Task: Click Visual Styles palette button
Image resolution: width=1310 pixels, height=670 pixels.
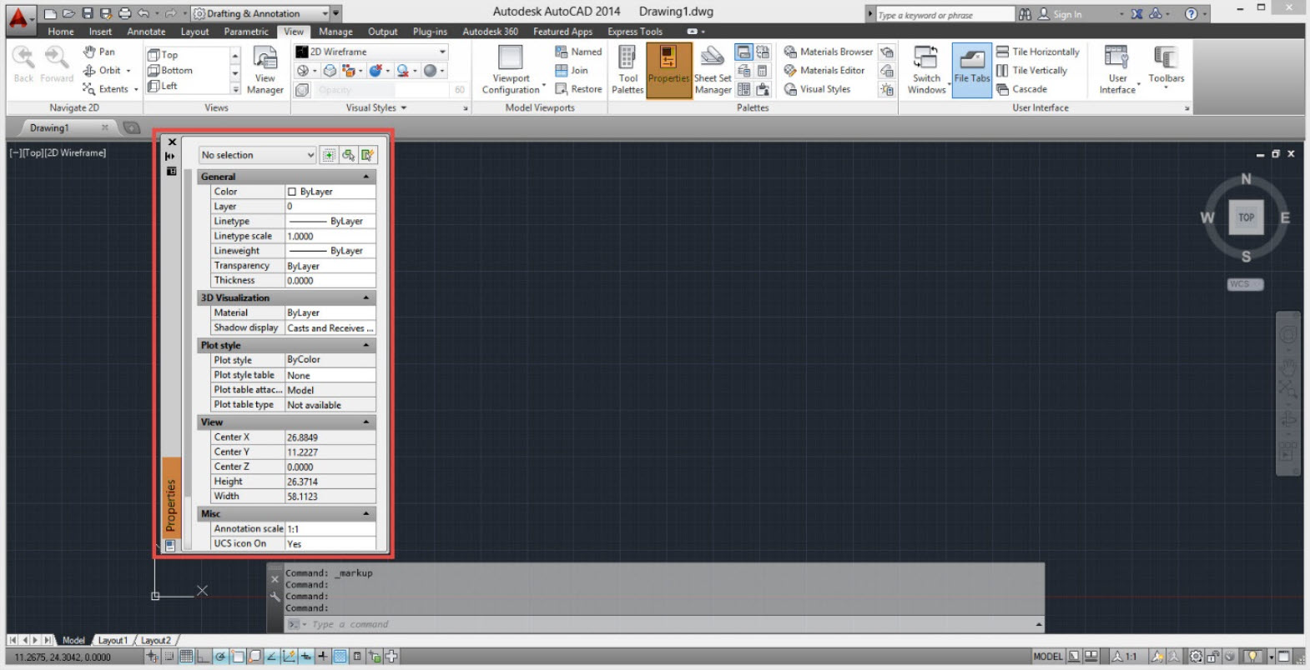Action: point(817,89)
